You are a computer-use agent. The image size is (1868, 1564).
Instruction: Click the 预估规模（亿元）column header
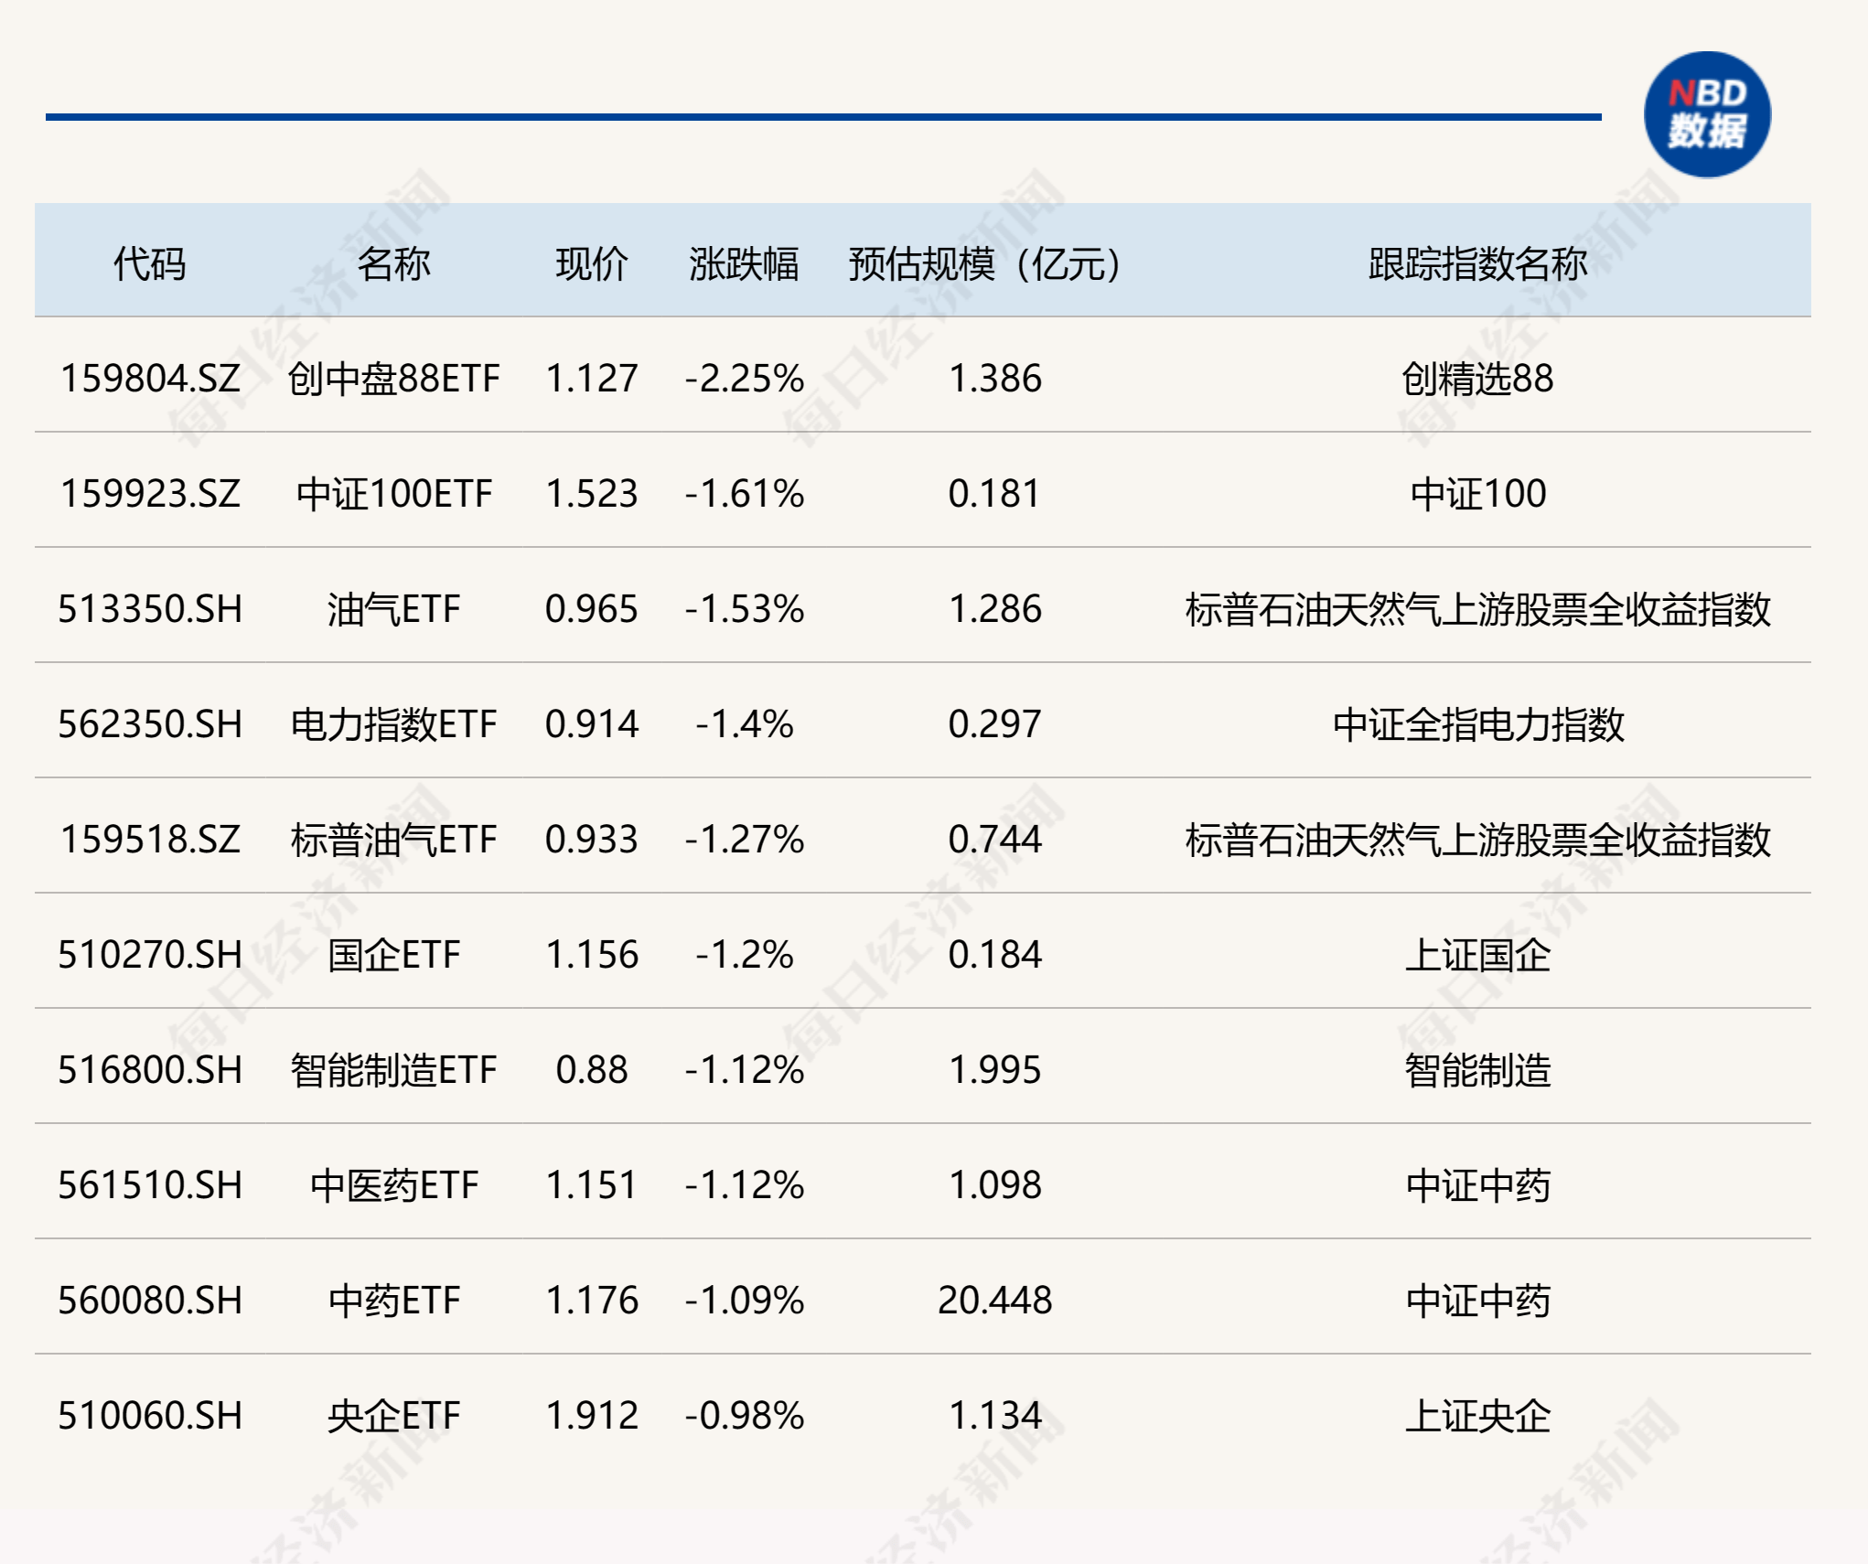[984, 263]
